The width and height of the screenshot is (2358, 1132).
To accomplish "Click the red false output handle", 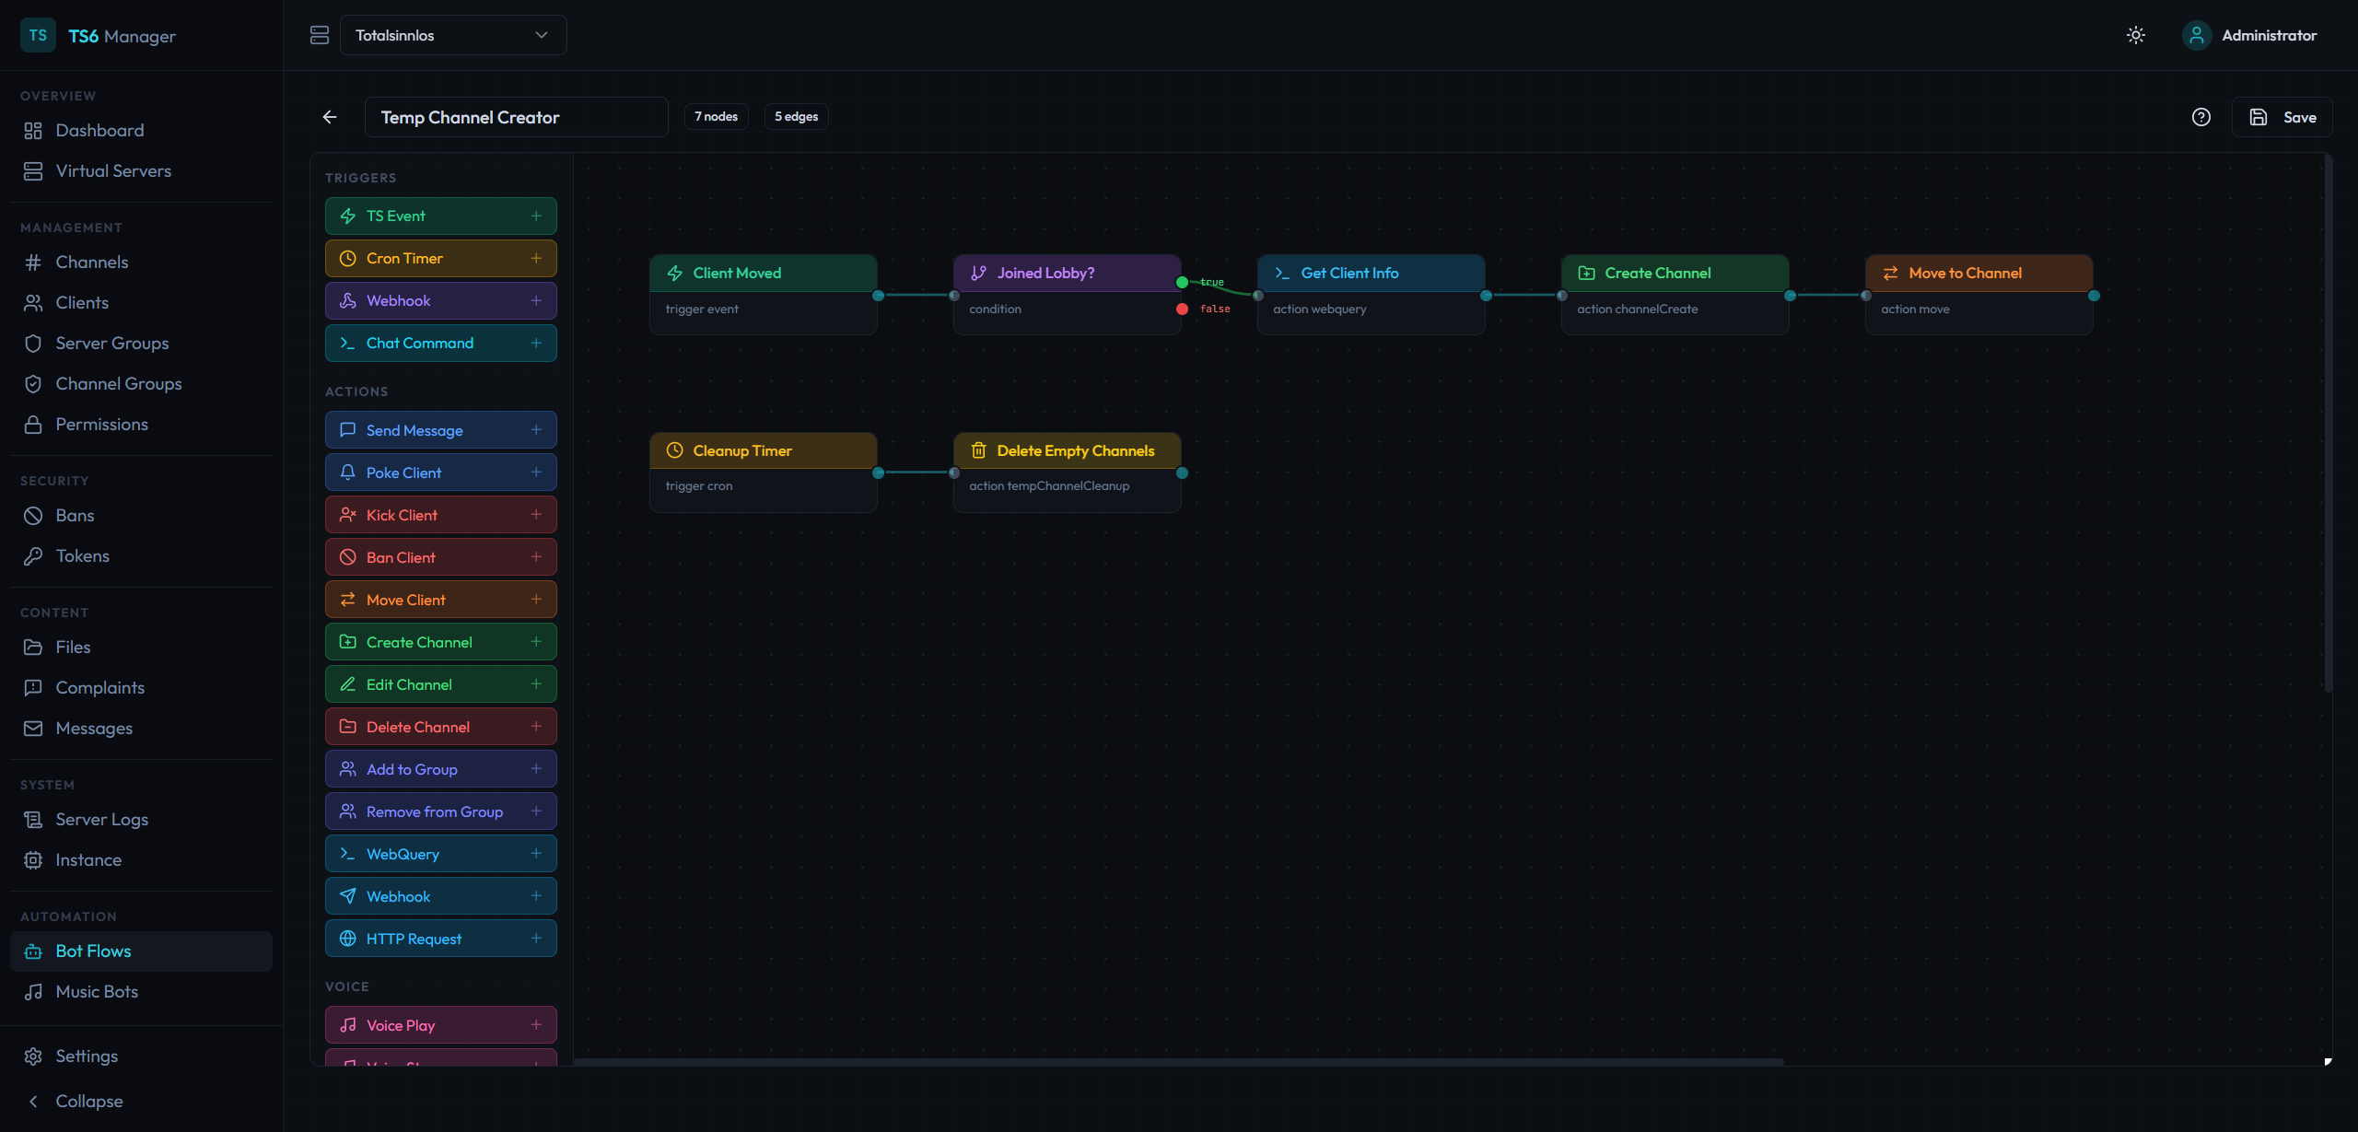I will tap(1182, 309).
